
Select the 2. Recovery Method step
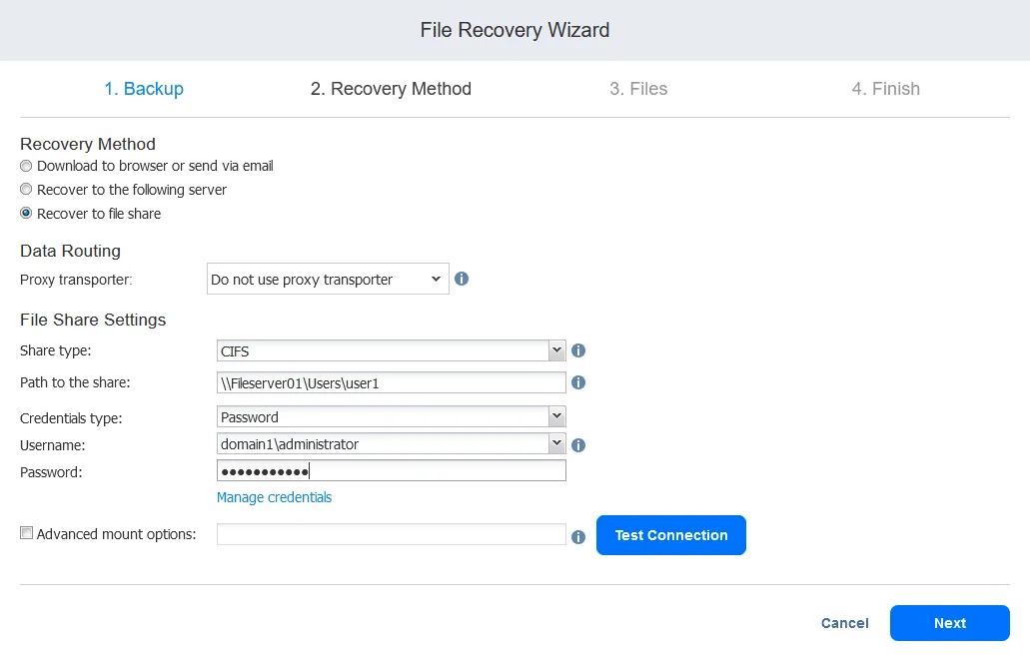(x=391, y=89)
